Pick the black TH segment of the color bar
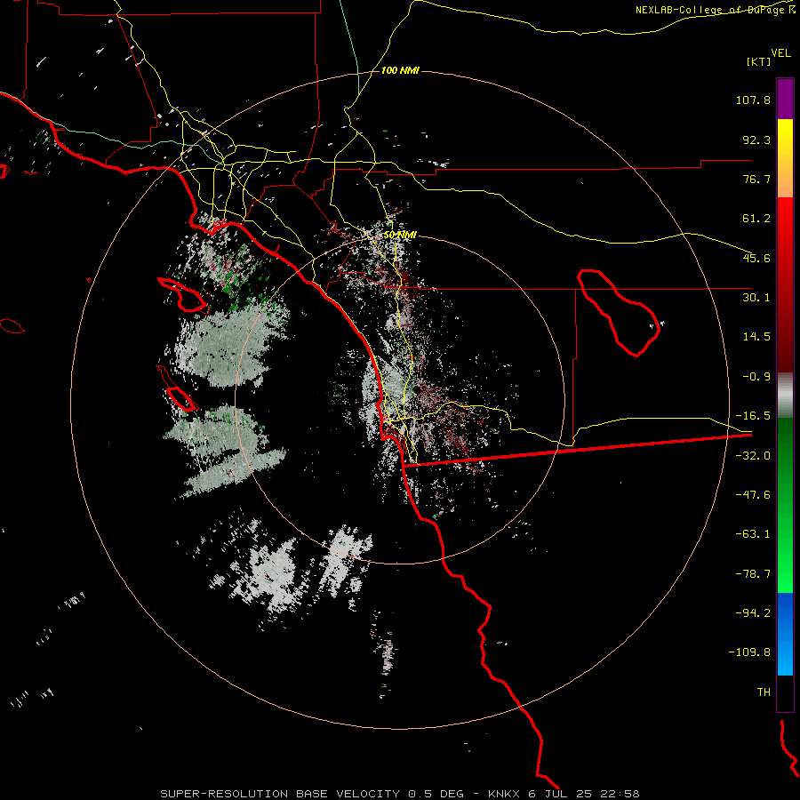Screen dimensions: 800x800 point(785,693)
